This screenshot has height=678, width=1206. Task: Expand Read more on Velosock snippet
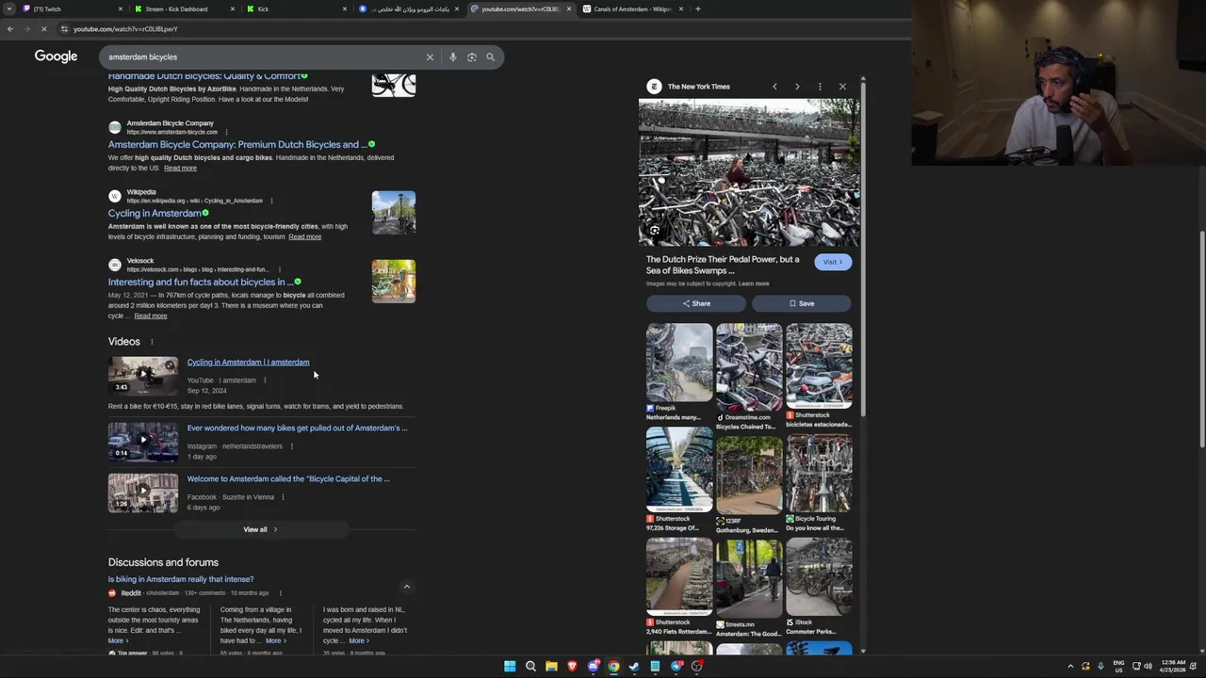tap(150, 316)
